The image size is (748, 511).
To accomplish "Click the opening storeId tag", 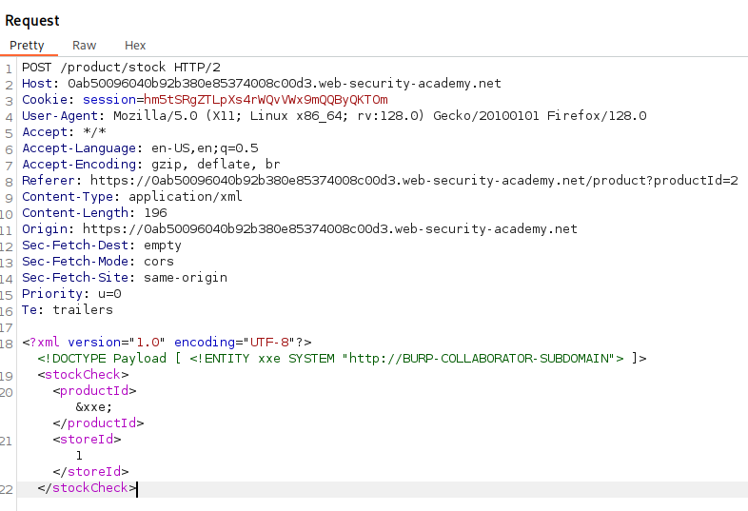I will point(87,440).
